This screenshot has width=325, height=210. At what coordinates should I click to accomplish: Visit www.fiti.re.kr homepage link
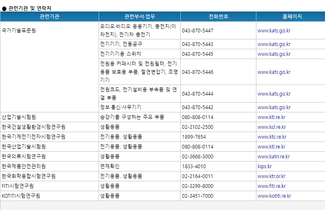272,186
